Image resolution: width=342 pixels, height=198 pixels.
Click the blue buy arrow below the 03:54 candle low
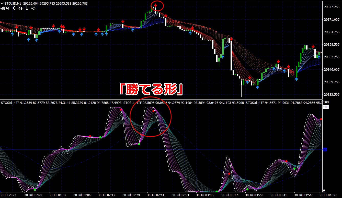coord(296,79)
